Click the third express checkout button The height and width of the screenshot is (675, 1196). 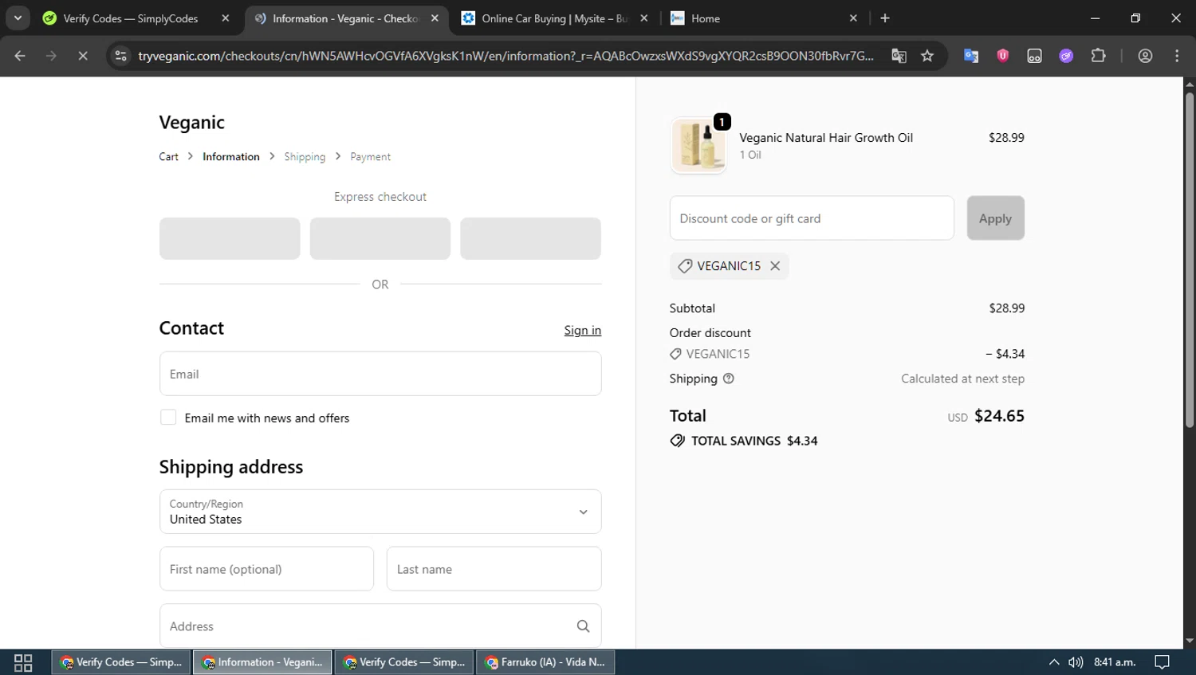click(x=530, y=238)
